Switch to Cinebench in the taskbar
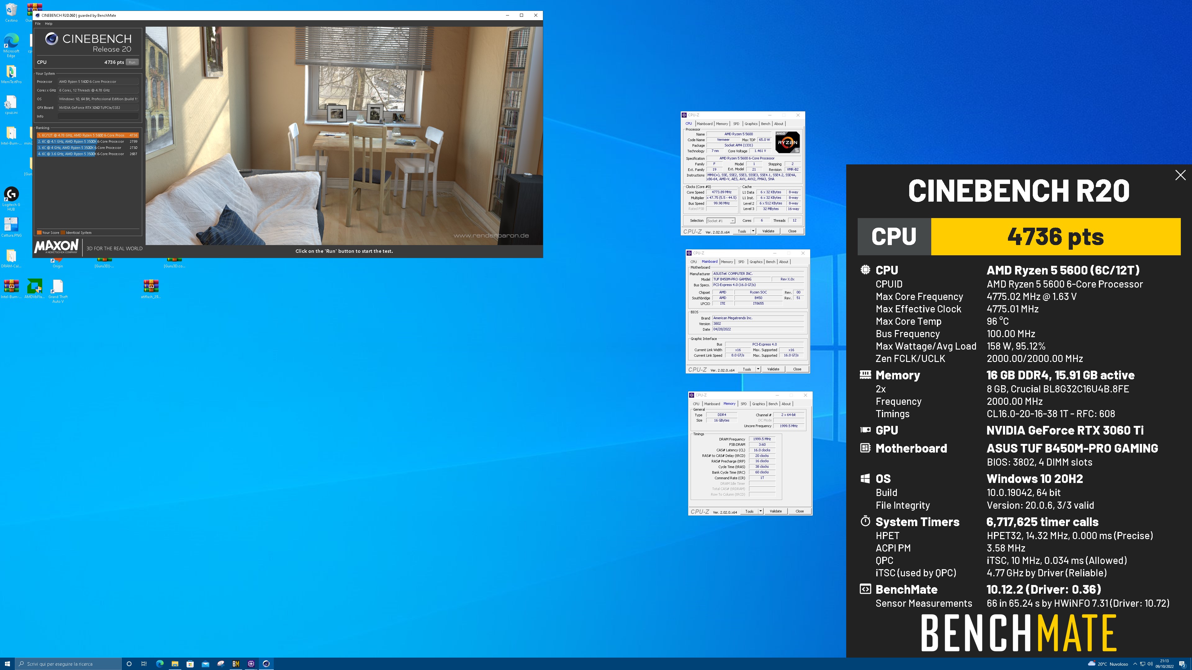Image resolution: width=1192 pixels, height=670 pixels. [266, 663]
